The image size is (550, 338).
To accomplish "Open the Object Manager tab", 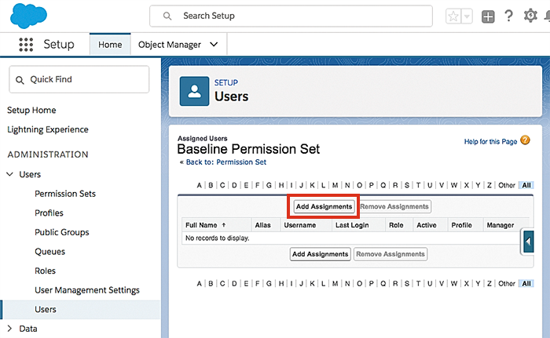I will [x=170, y=45].
